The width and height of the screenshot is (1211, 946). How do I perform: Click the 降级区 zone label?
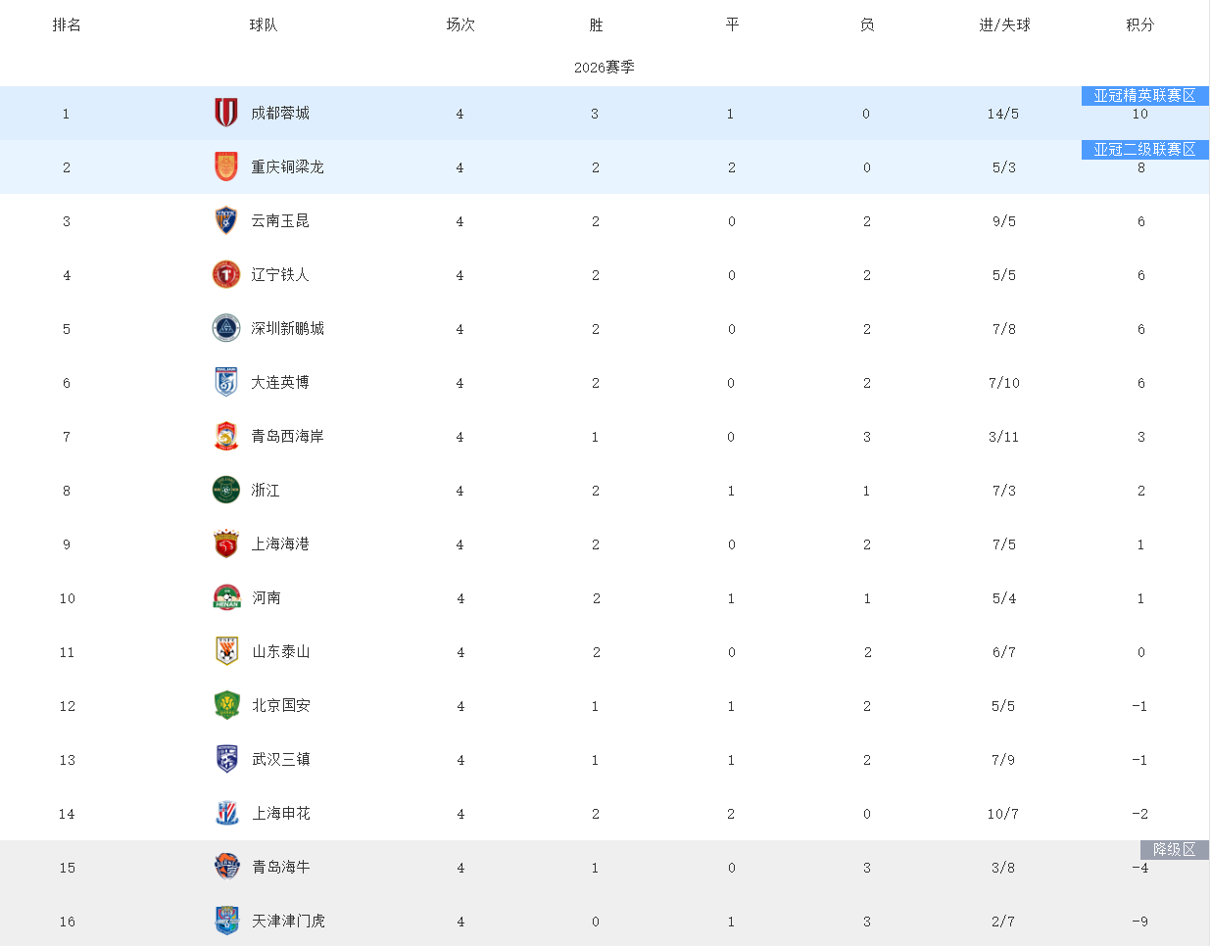point(1174,850)
